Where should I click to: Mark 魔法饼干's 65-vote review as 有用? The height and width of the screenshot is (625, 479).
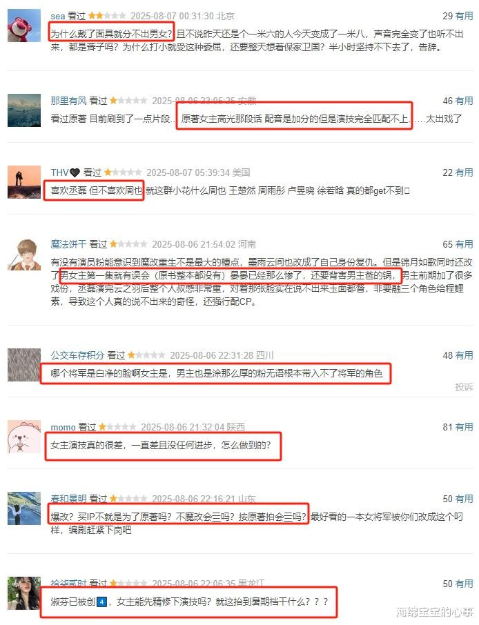tap(464, 244)
